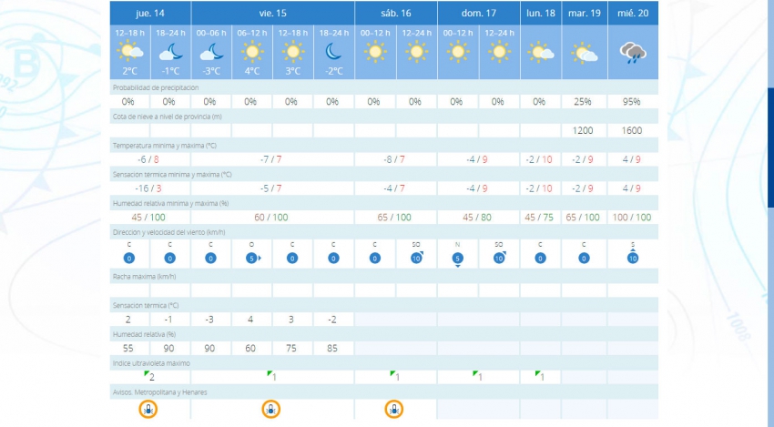Click the 1200 snow level value
774x427 pixels.
coord(583,130)
